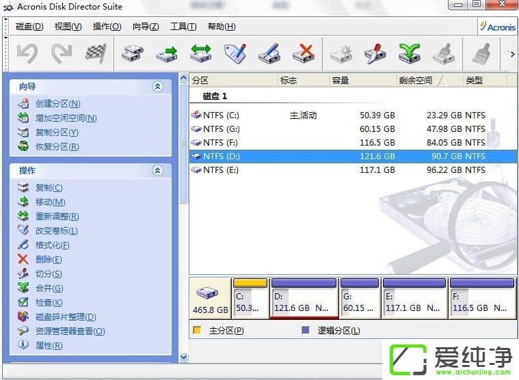The image size is (519, 380).
Task: Select G: 60.15 block in disk map
Action: tap(360, 299)
